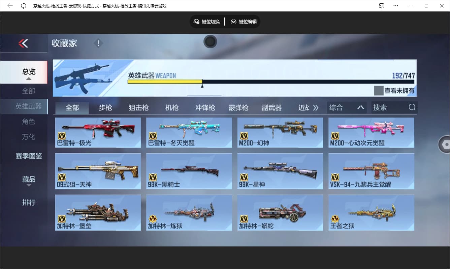Open the 加特林-炼狱 weapon card
The image size is (450, 269).
pos(189,213)
